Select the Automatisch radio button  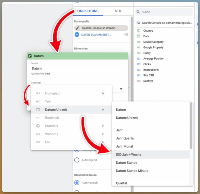click(x=77, y=183)
